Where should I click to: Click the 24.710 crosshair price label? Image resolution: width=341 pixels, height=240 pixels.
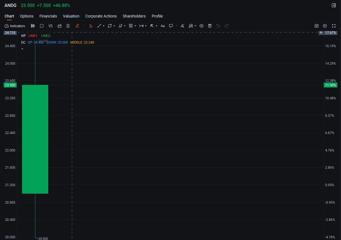click(x=10, y=33)
